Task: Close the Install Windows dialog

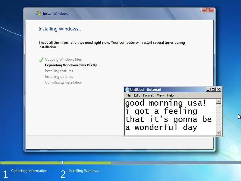Action: coord(208,10)
